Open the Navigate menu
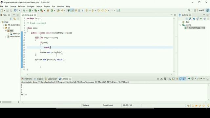 [31, 7]
